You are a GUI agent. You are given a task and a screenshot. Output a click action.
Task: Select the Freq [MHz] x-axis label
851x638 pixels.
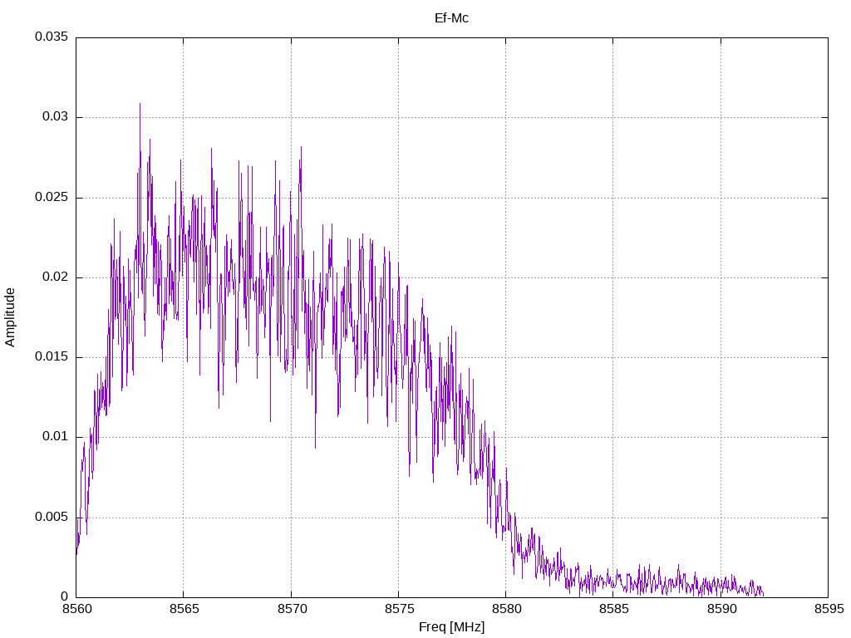[451, 627]
